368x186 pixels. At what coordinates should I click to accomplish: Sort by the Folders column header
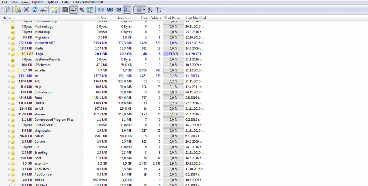(155, 18)
